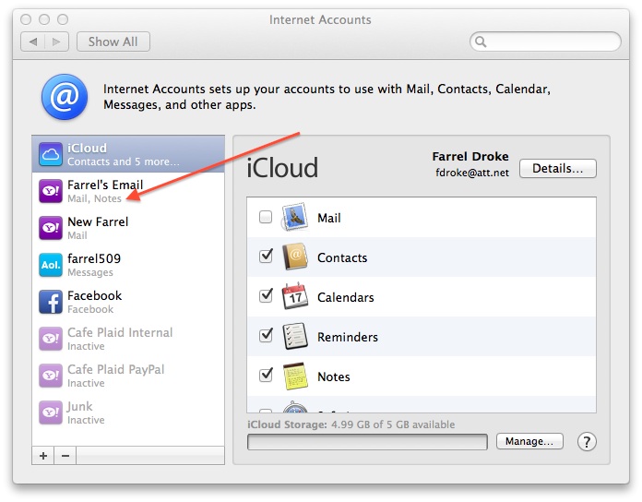Screen dimensions: 642x502
Task: Click the Notes label in the services list
Action: 334,376
